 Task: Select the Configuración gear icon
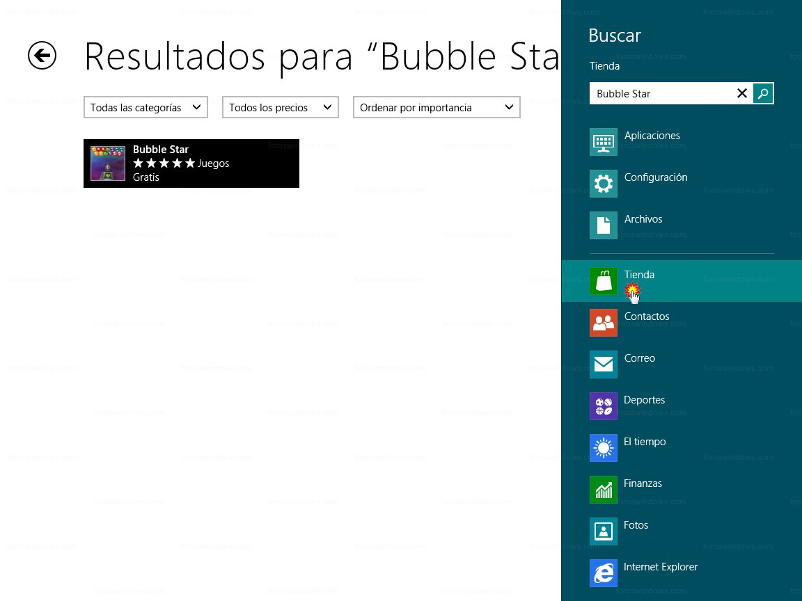pyautogui.click(x=604, y=184)
